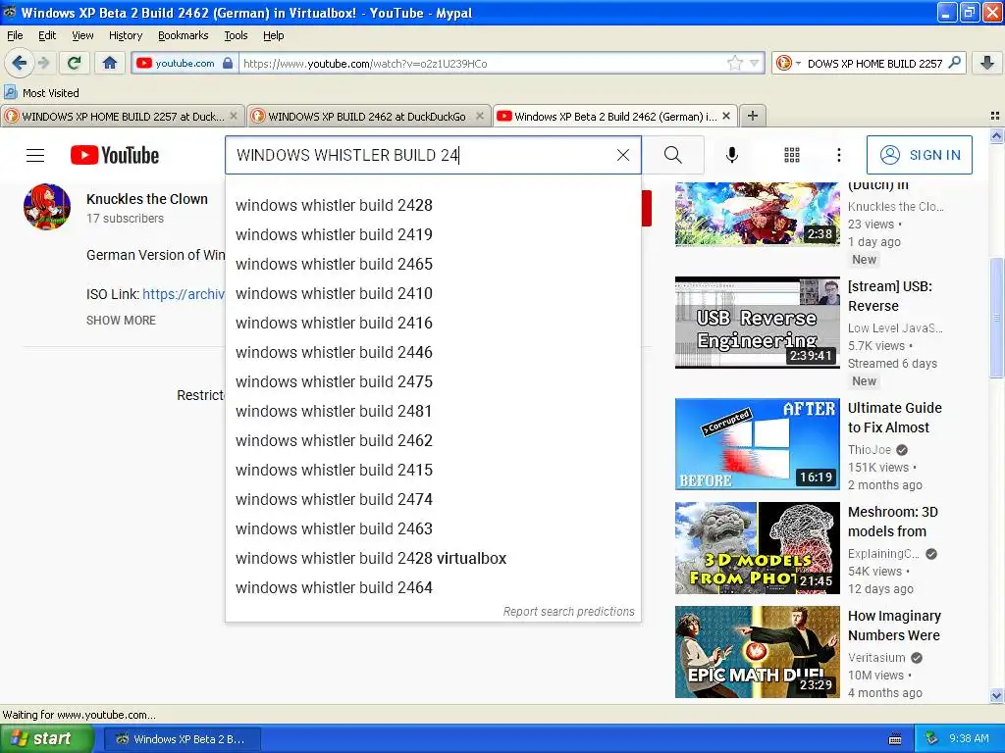1005x753 pixels.
Task: Open the YouTube apps grid icon
Action: 792,155
